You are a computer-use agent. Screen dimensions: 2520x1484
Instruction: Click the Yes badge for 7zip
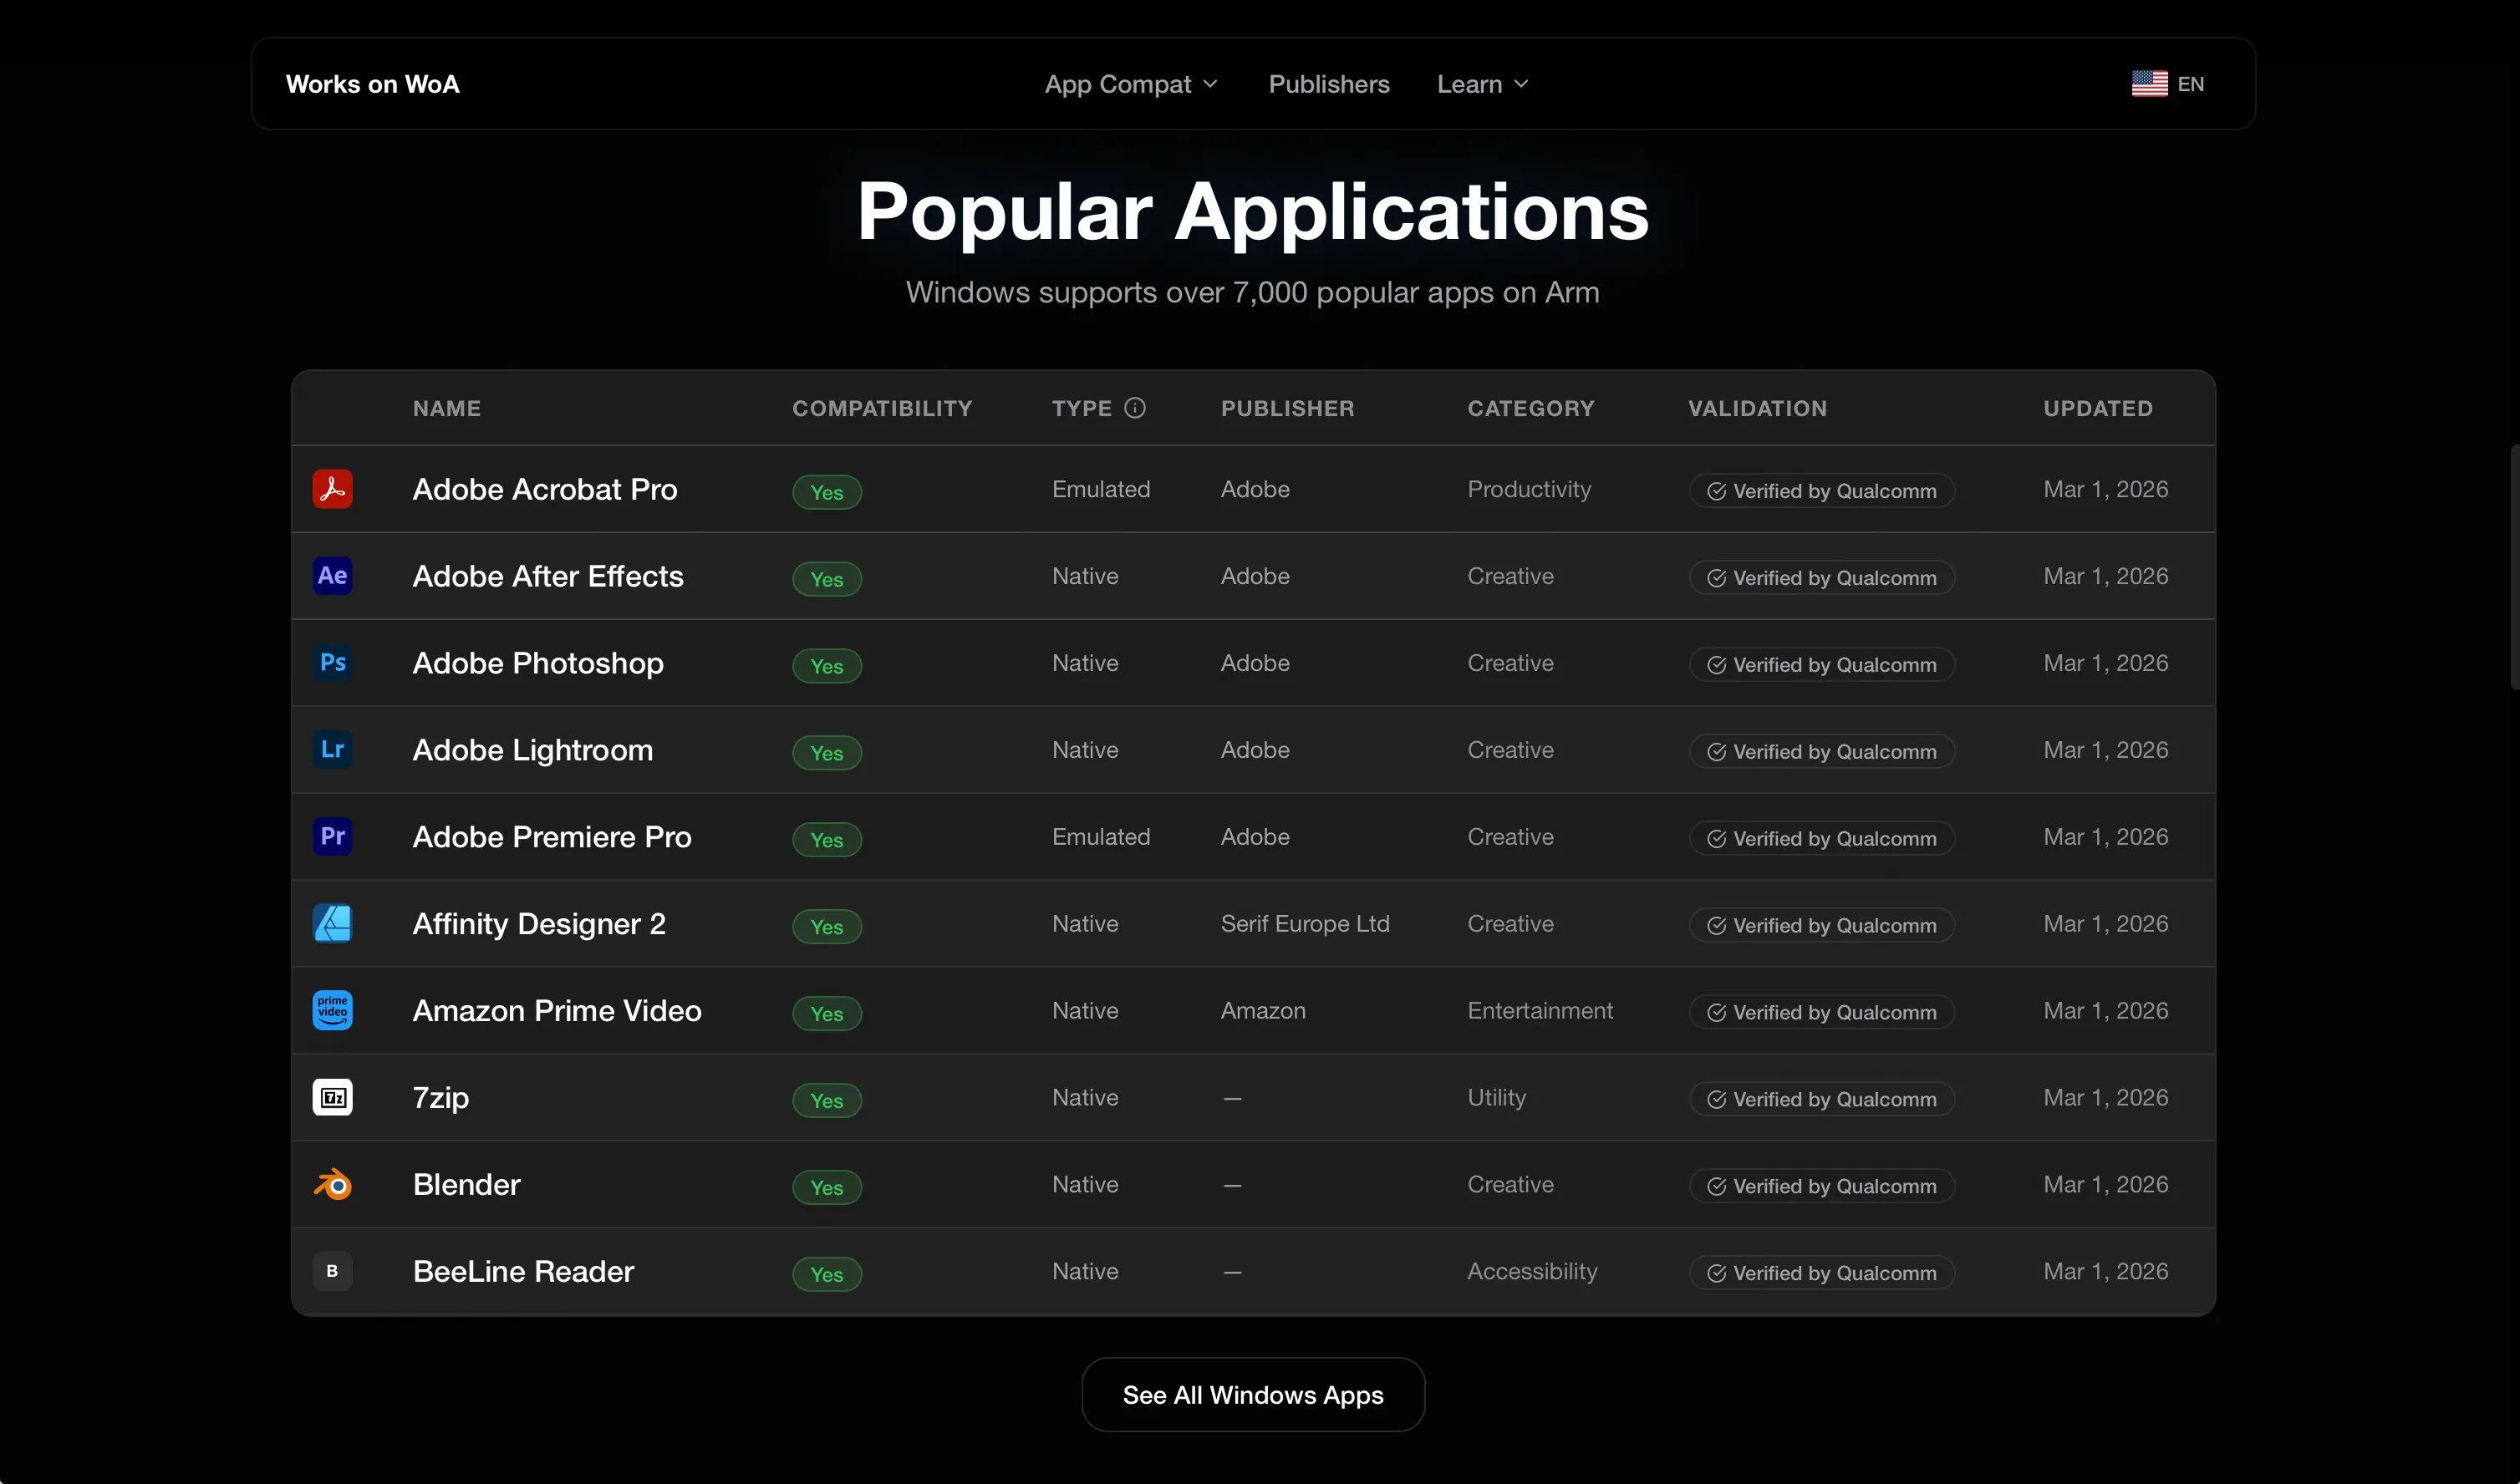[827, 1101]
